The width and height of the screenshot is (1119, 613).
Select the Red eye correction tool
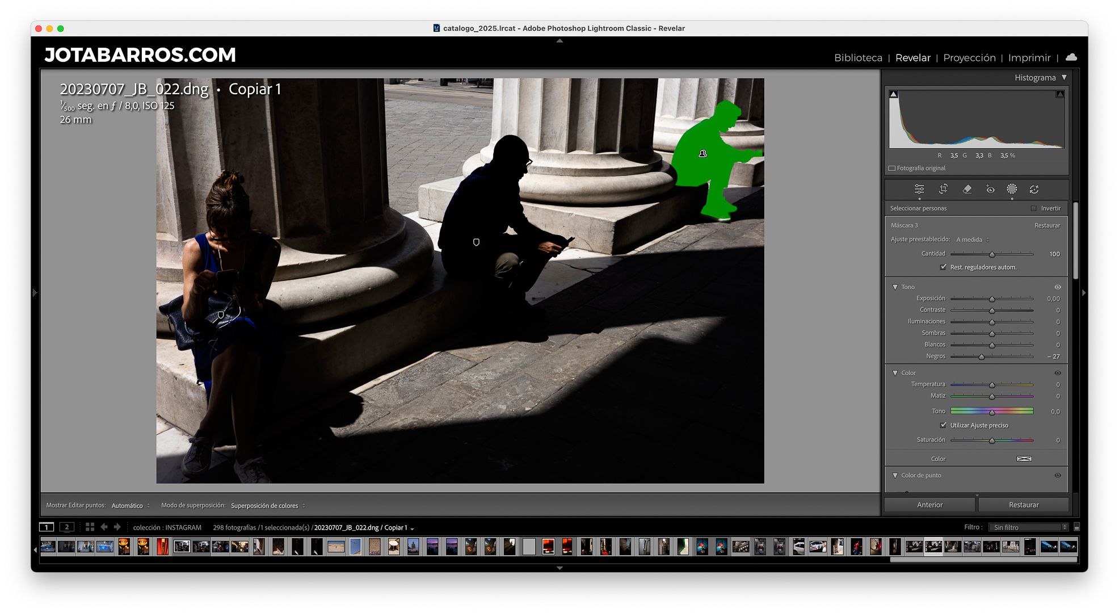[990, 189]
